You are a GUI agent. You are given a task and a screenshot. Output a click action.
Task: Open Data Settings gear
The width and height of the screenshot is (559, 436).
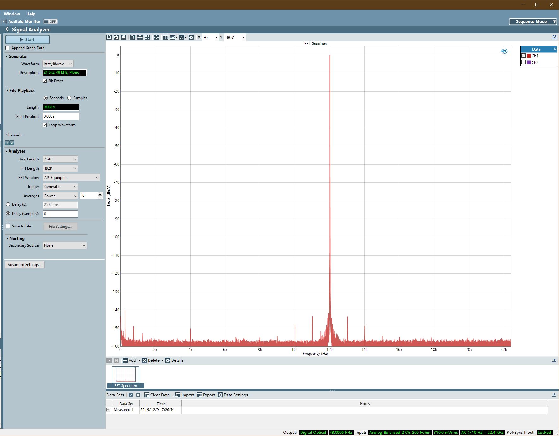220,395
